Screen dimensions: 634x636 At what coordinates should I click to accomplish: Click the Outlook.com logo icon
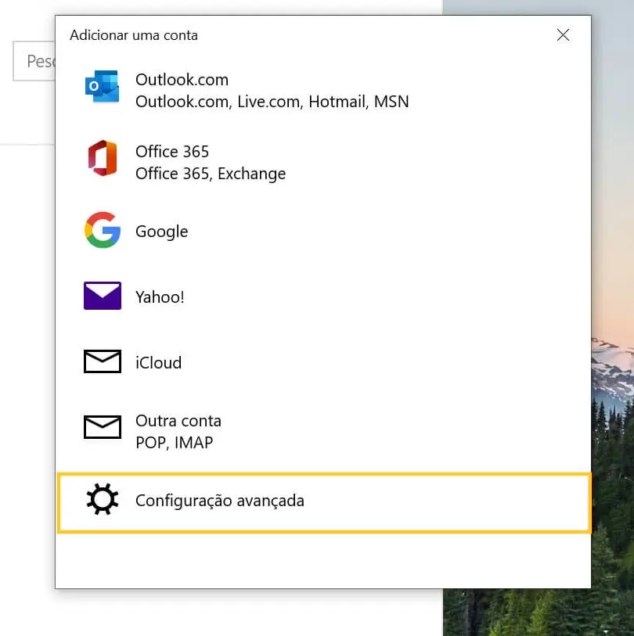(x=102, y=86)
